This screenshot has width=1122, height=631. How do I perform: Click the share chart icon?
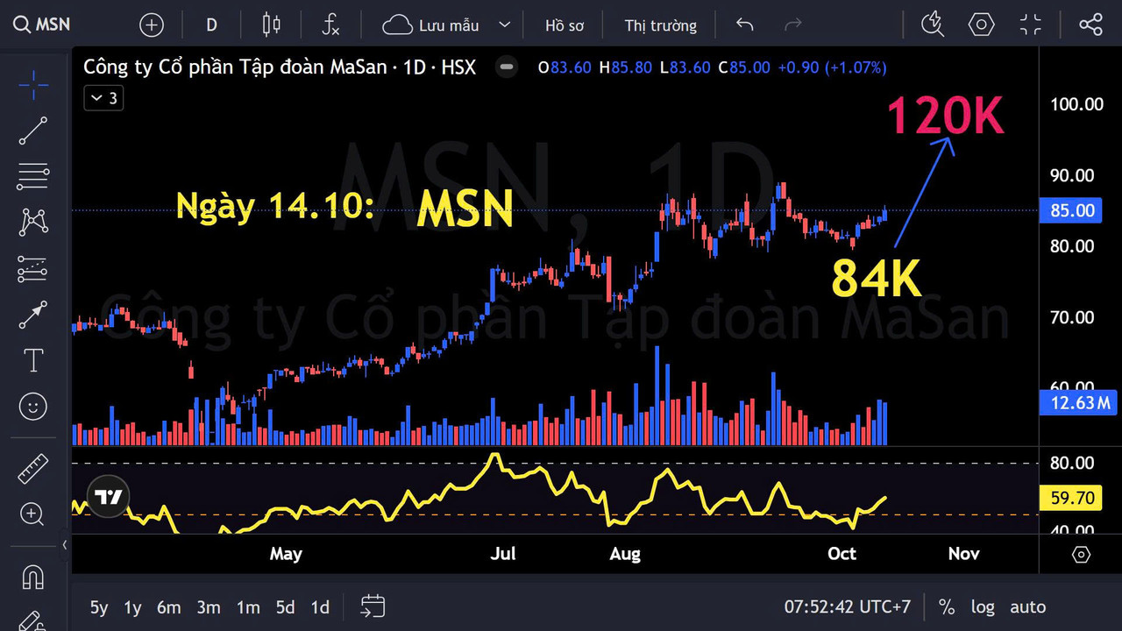click(1090, 25)
